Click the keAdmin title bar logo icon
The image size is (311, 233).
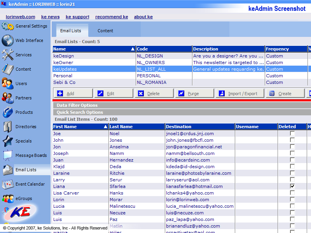(x=4, y=4)
